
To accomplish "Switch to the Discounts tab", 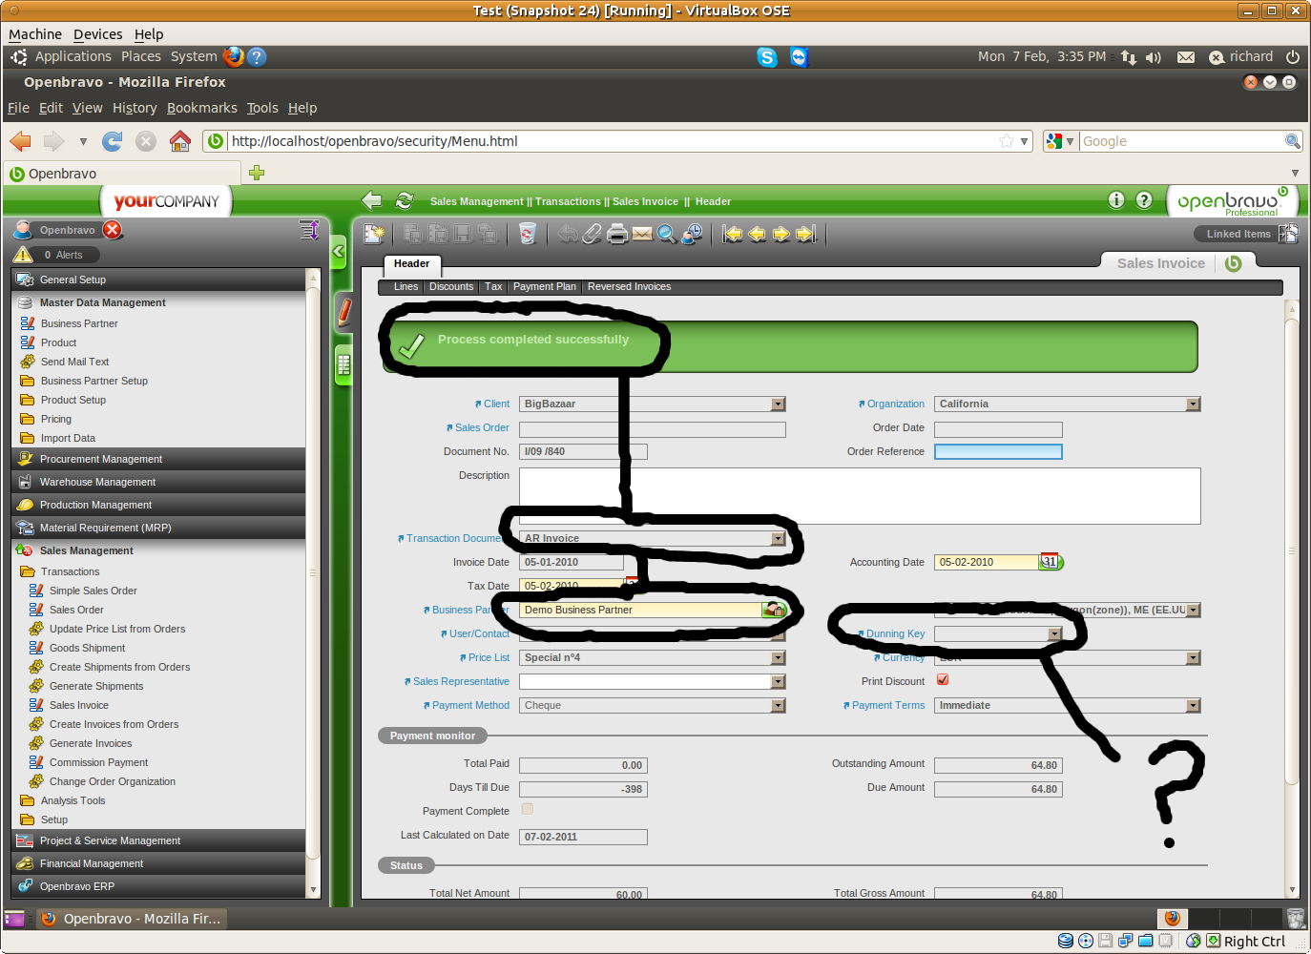I will pos(451,287).
